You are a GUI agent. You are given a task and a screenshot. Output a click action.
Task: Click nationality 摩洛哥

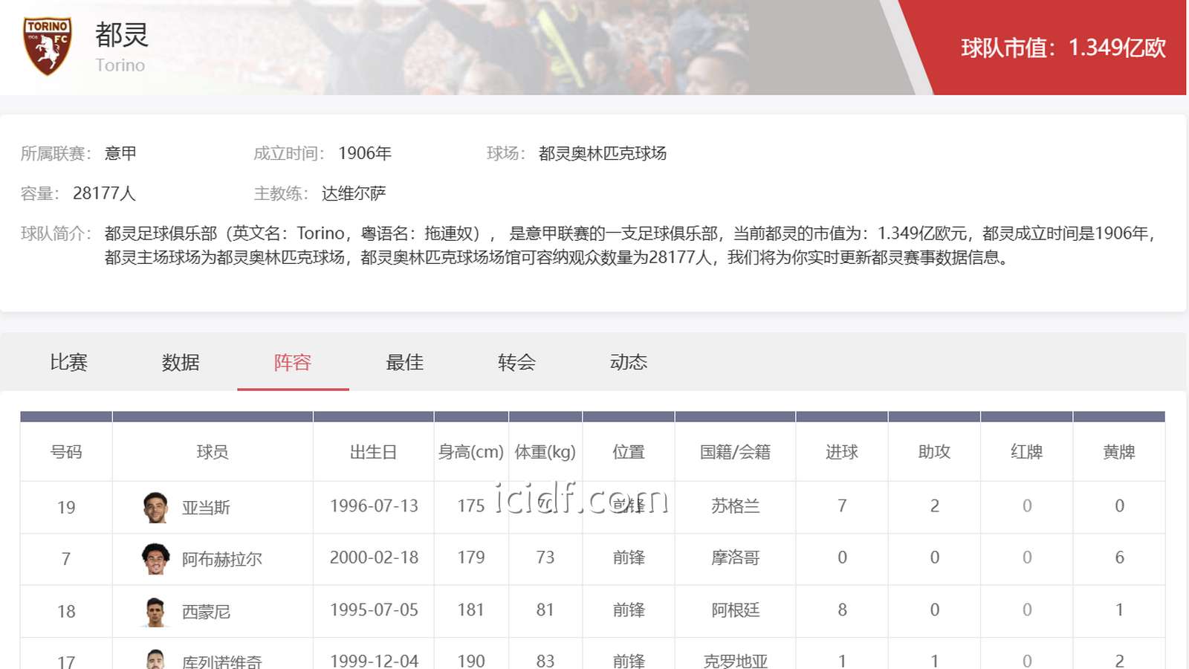[x=736, y=557]
